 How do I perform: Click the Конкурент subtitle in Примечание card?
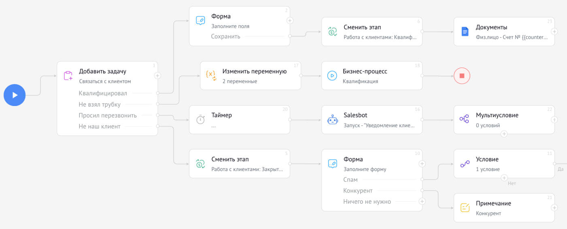point(488,214)
